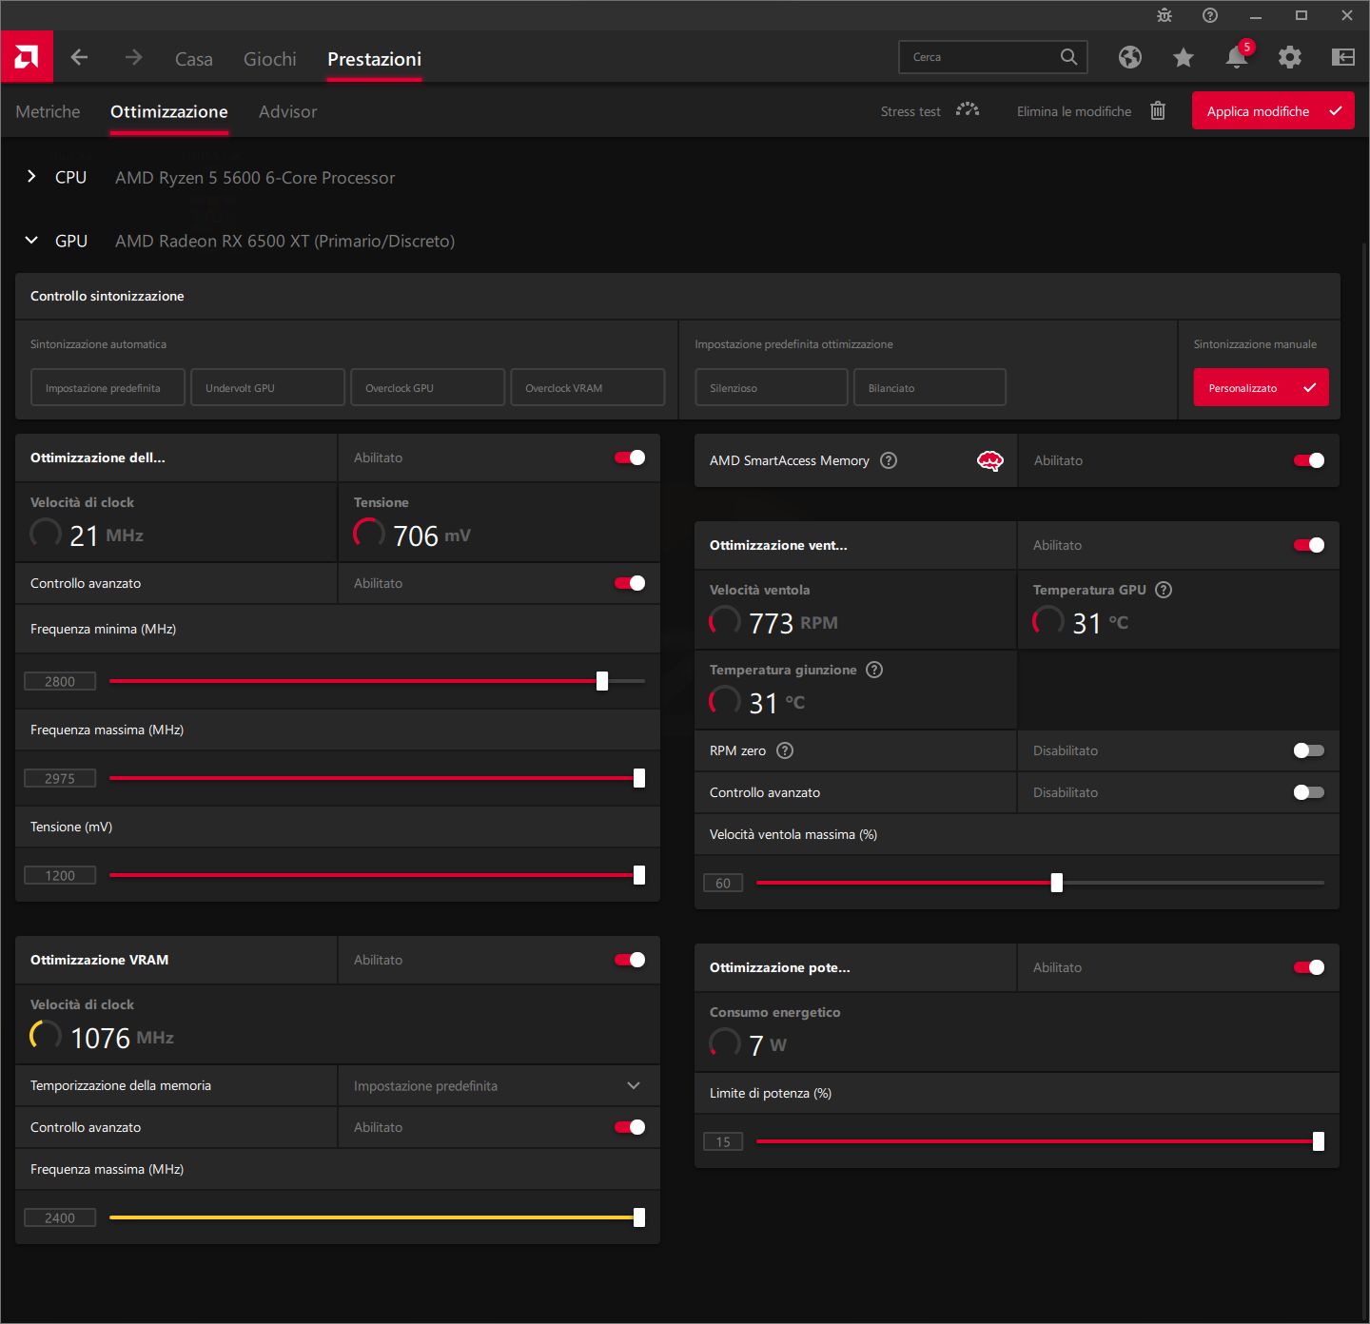This screenshot has width=1370, height=1324.
Task: Click the VRAM Frequenza massima yellow slider
Action: (x=377, y=1217)
